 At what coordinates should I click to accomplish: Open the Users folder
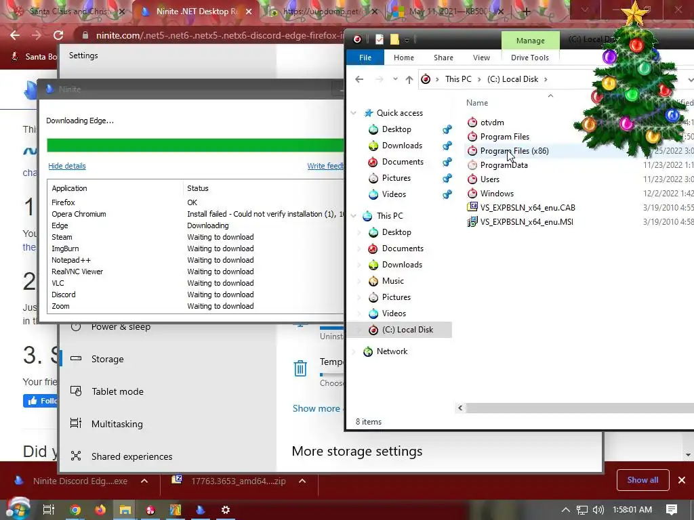pyautogui.click(x=489, y=179)
